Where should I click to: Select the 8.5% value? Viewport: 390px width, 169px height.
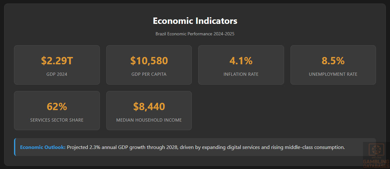(x=333, y=60)
